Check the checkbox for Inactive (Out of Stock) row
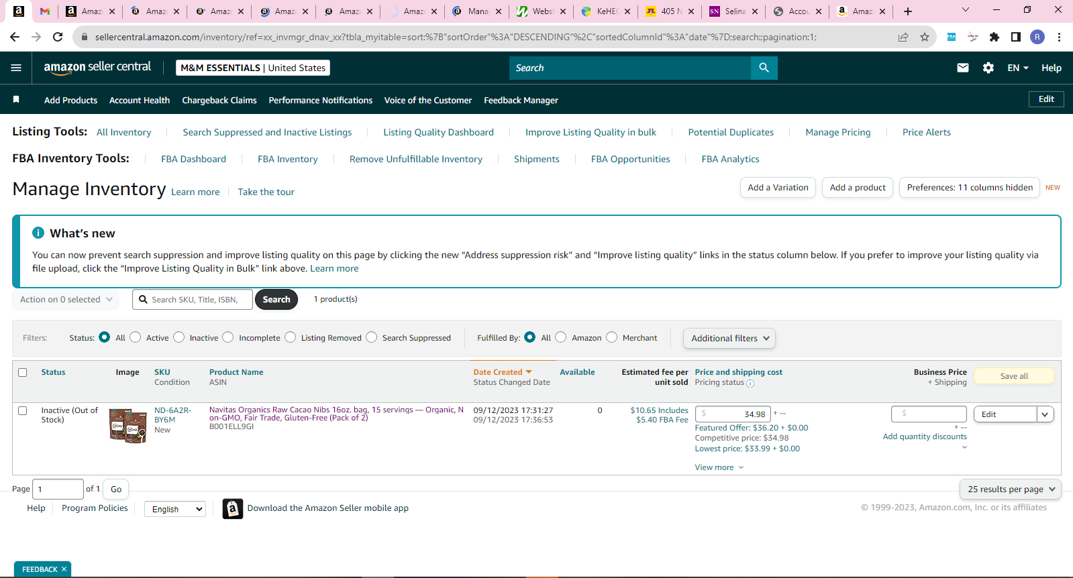The image size is (1073, 578). click(x=23, y=411)
